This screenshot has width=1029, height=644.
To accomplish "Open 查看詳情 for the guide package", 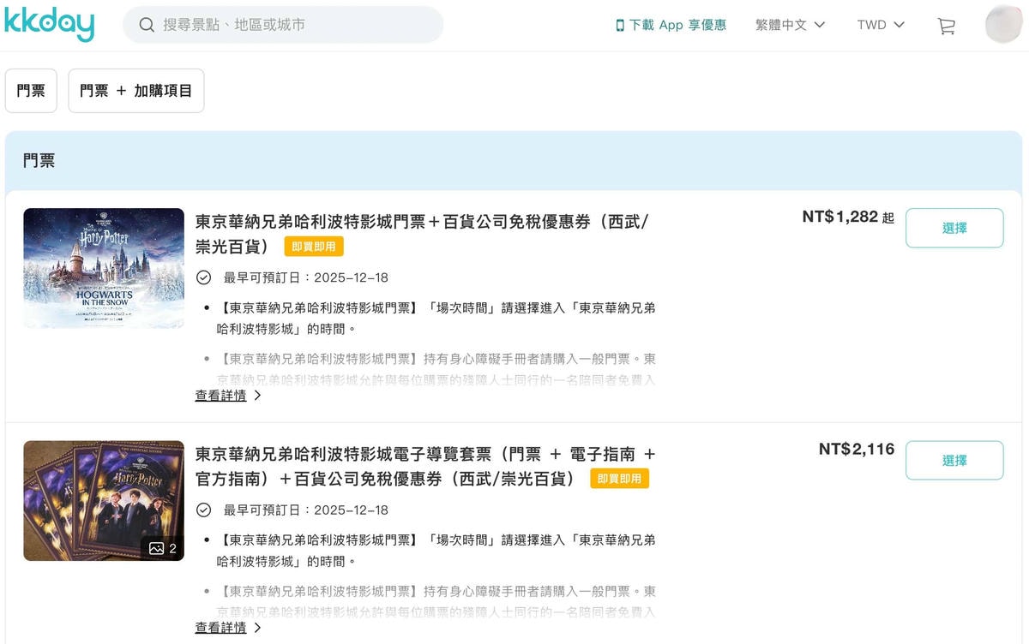I will point(229,628).
